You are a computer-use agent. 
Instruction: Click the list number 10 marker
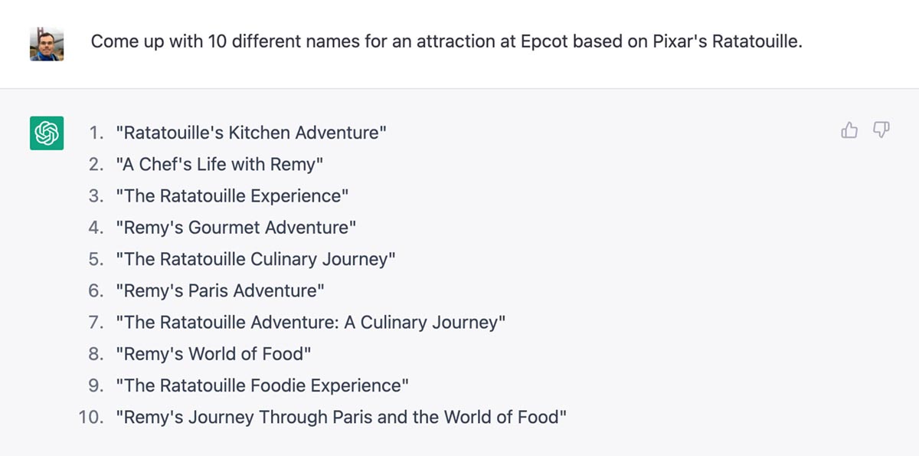tap(90, 418)
